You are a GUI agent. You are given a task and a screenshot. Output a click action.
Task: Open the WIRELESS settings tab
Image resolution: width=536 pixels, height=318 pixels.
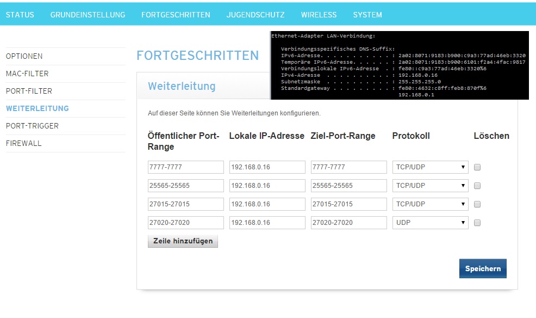(319, 15)
